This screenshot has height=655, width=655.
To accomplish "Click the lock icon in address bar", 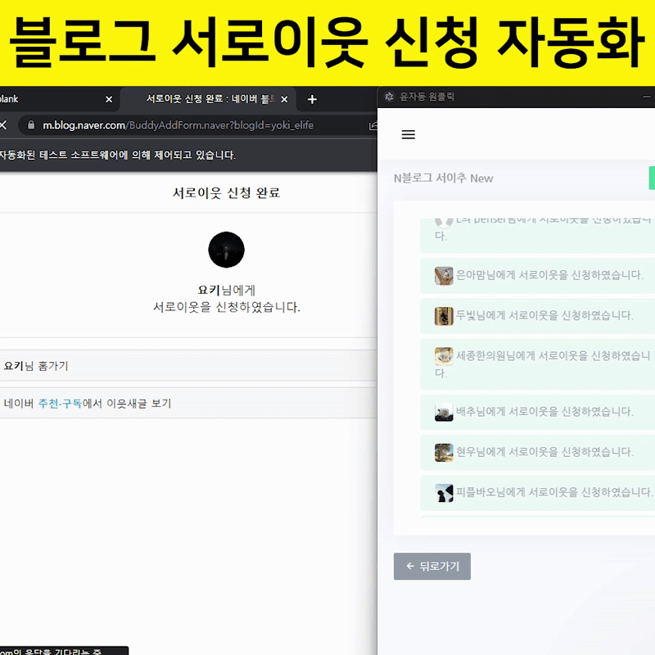I will point(31,125).
